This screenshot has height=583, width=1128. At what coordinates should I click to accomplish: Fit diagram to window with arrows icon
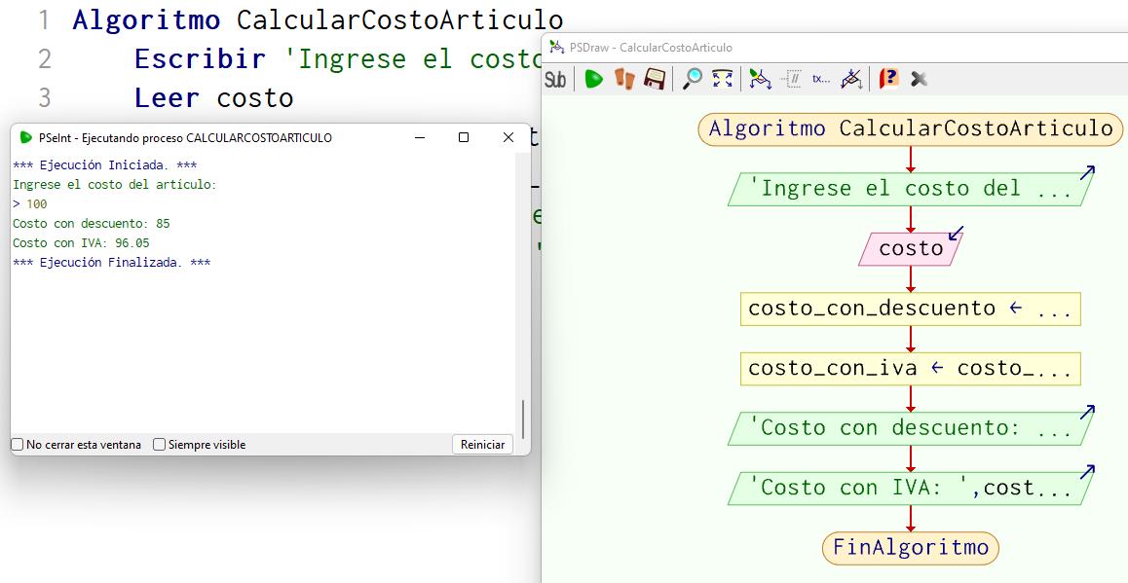[722, 80]
